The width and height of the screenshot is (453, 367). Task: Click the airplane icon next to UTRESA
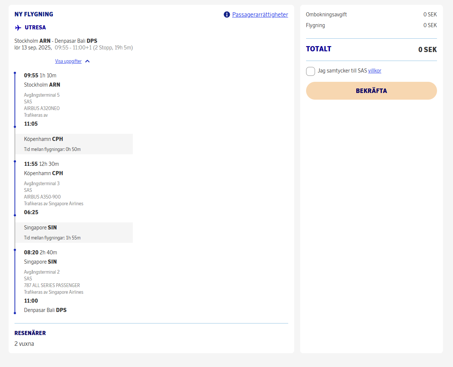pos(18,28)
